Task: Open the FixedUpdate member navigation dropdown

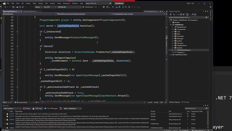Action: pyautogui.click(x=138, y=14)
